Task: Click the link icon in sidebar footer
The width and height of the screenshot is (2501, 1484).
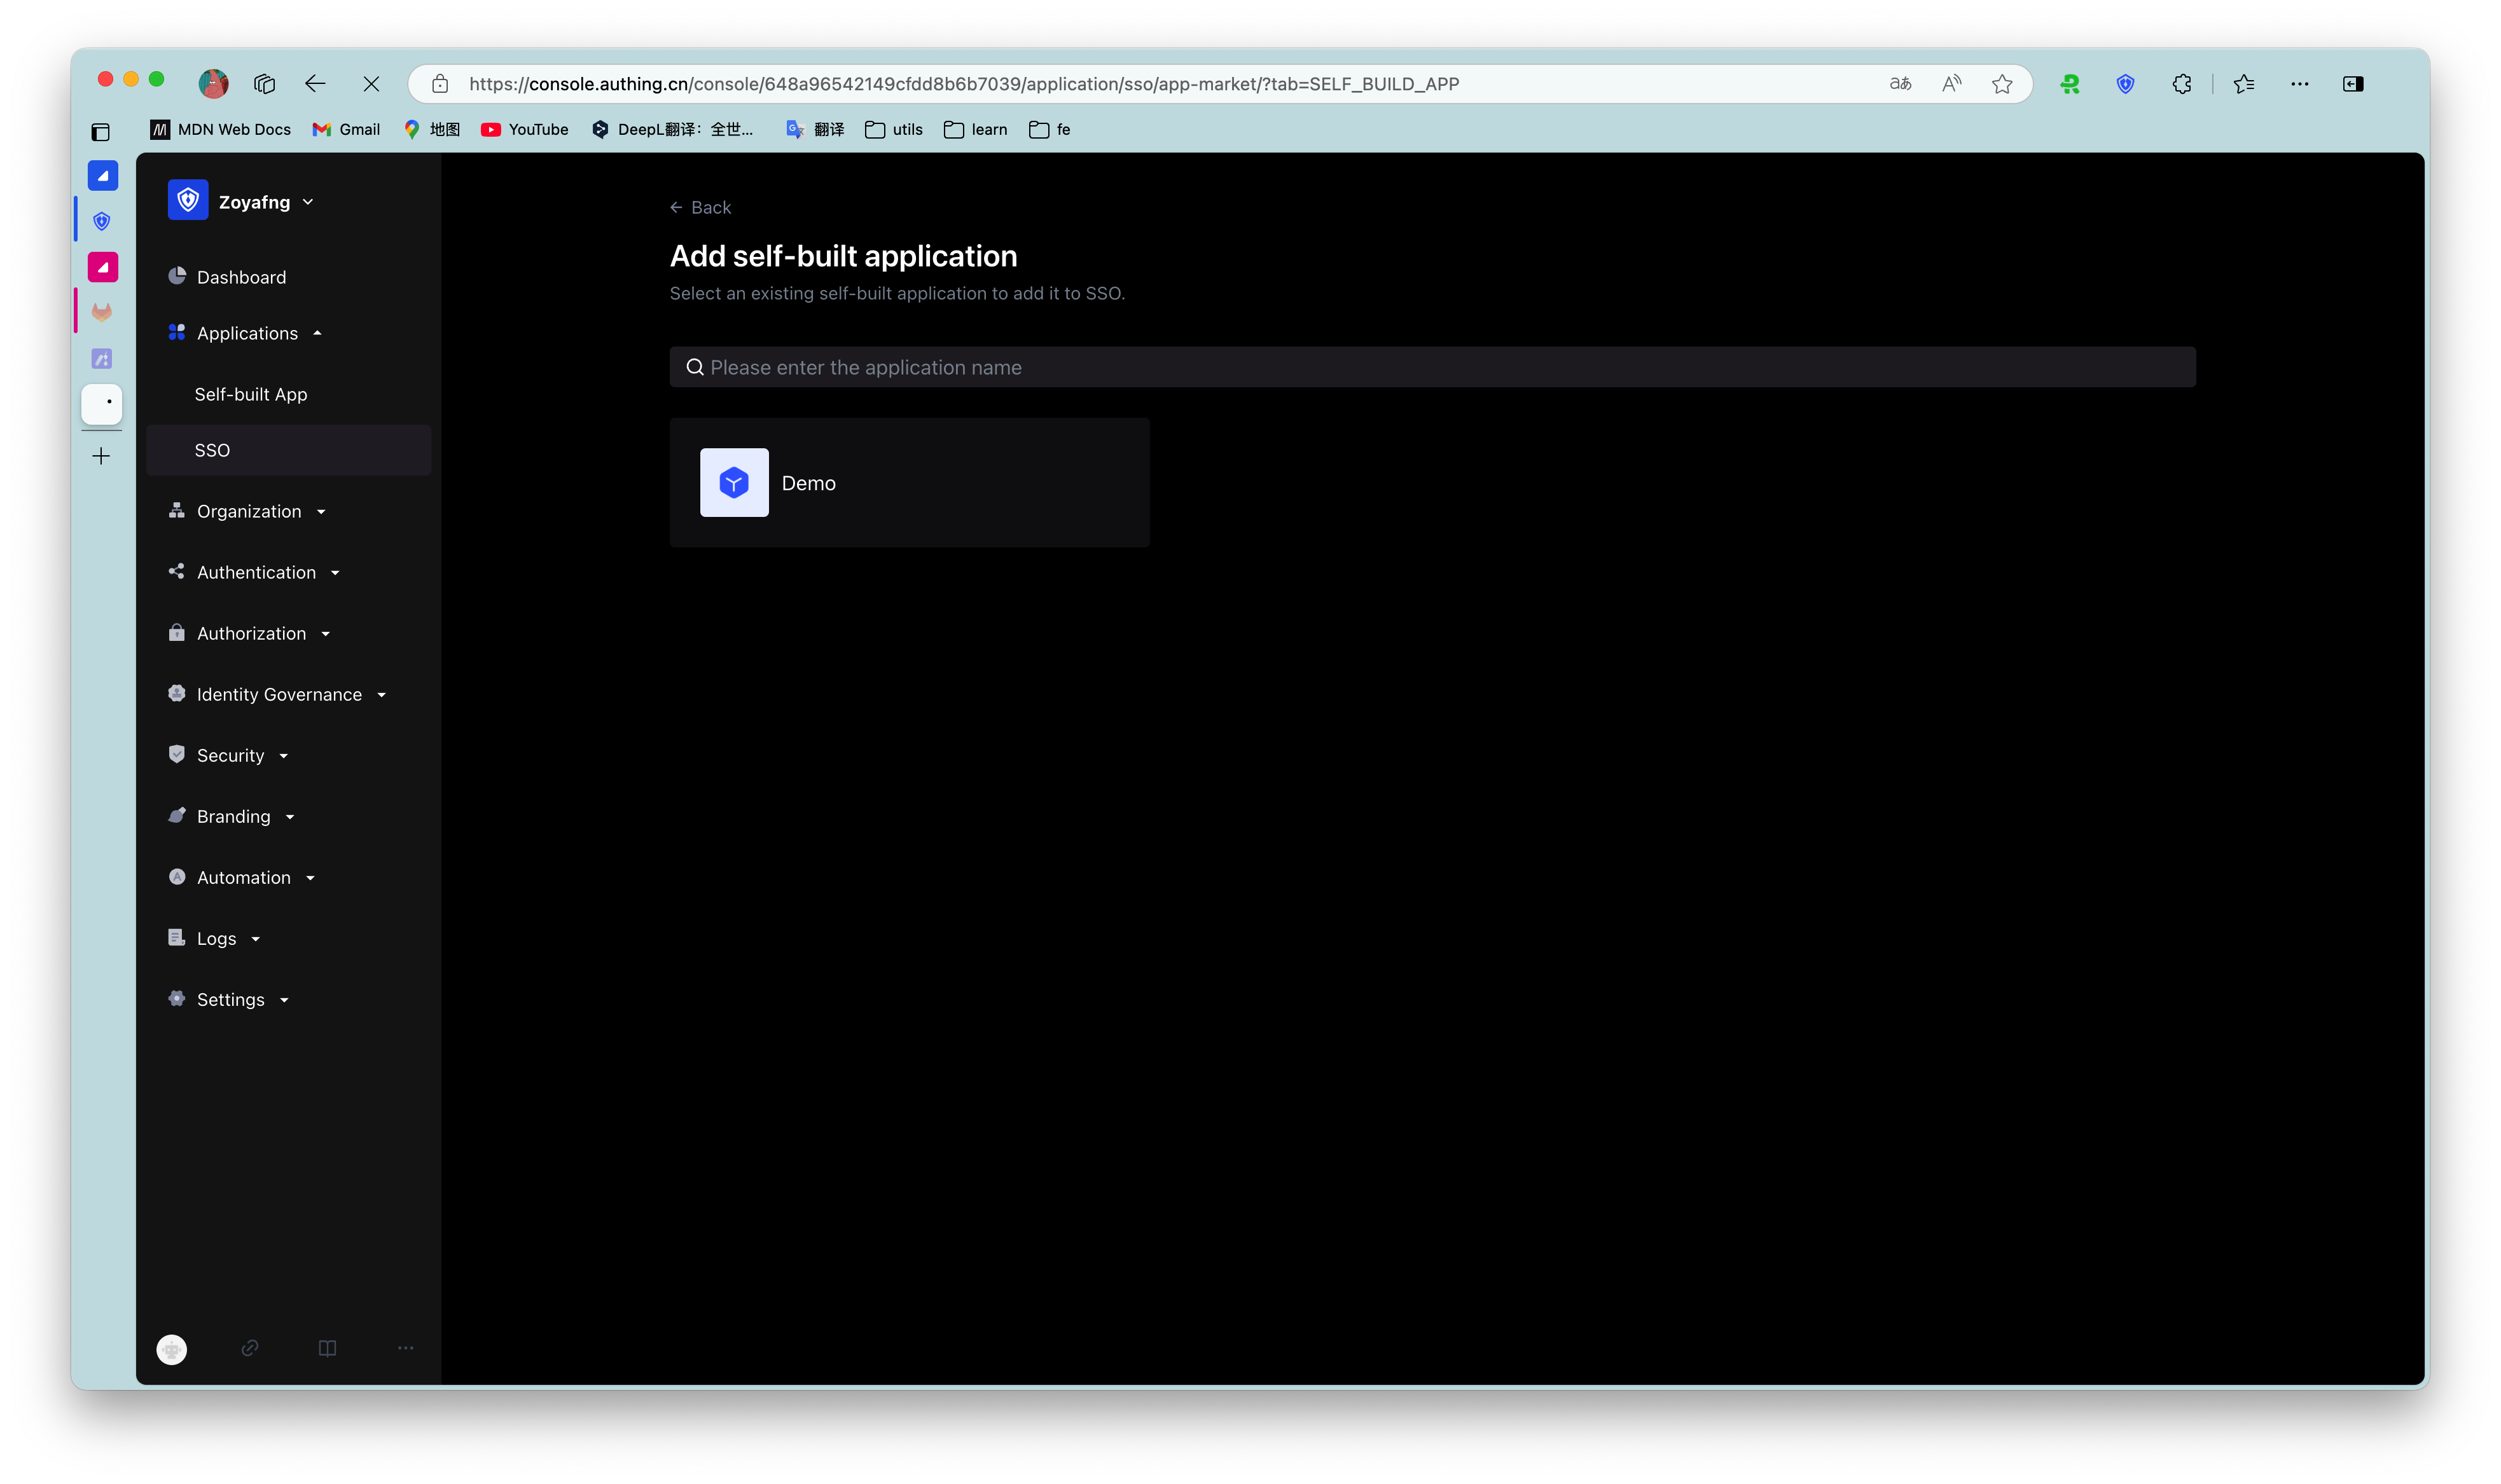Action: [x=250, y=1348]
